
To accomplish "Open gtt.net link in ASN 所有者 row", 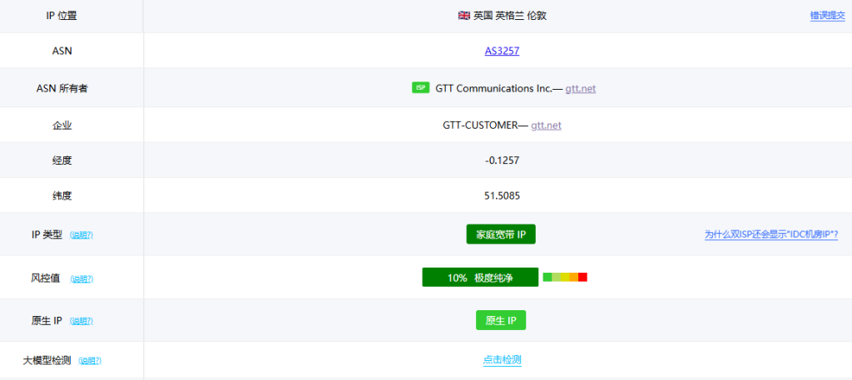I will [x=580, y=89].
